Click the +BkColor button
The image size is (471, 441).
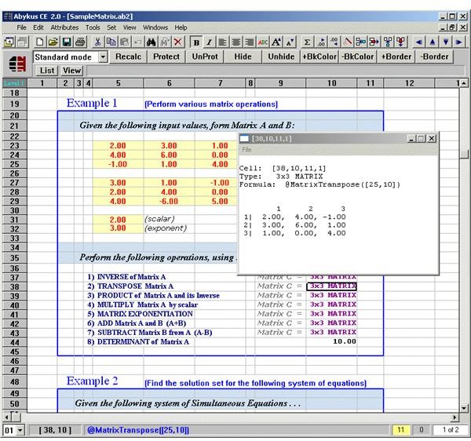[x=319, y=56]
